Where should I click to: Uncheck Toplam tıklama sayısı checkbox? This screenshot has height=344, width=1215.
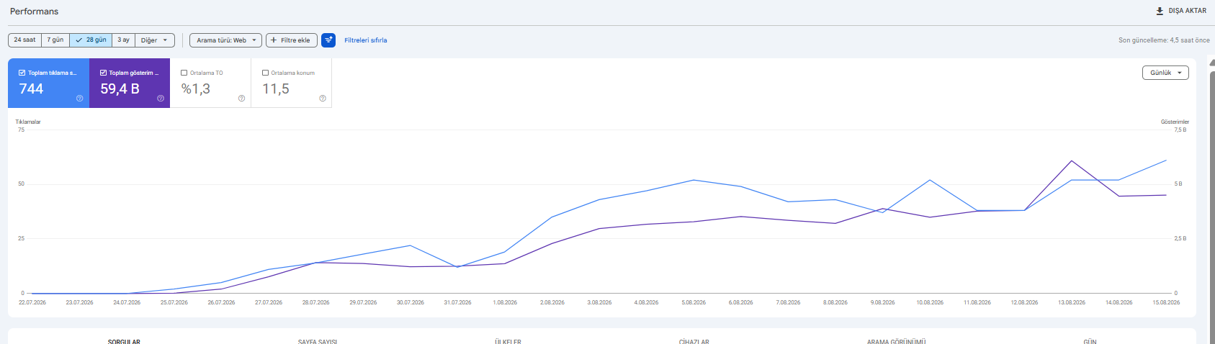point(22,73)
